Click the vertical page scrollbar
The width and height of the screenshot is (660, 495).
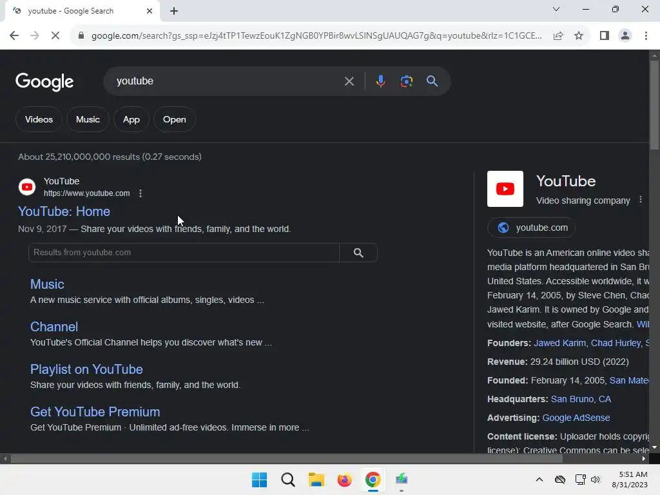pos(654,105)
